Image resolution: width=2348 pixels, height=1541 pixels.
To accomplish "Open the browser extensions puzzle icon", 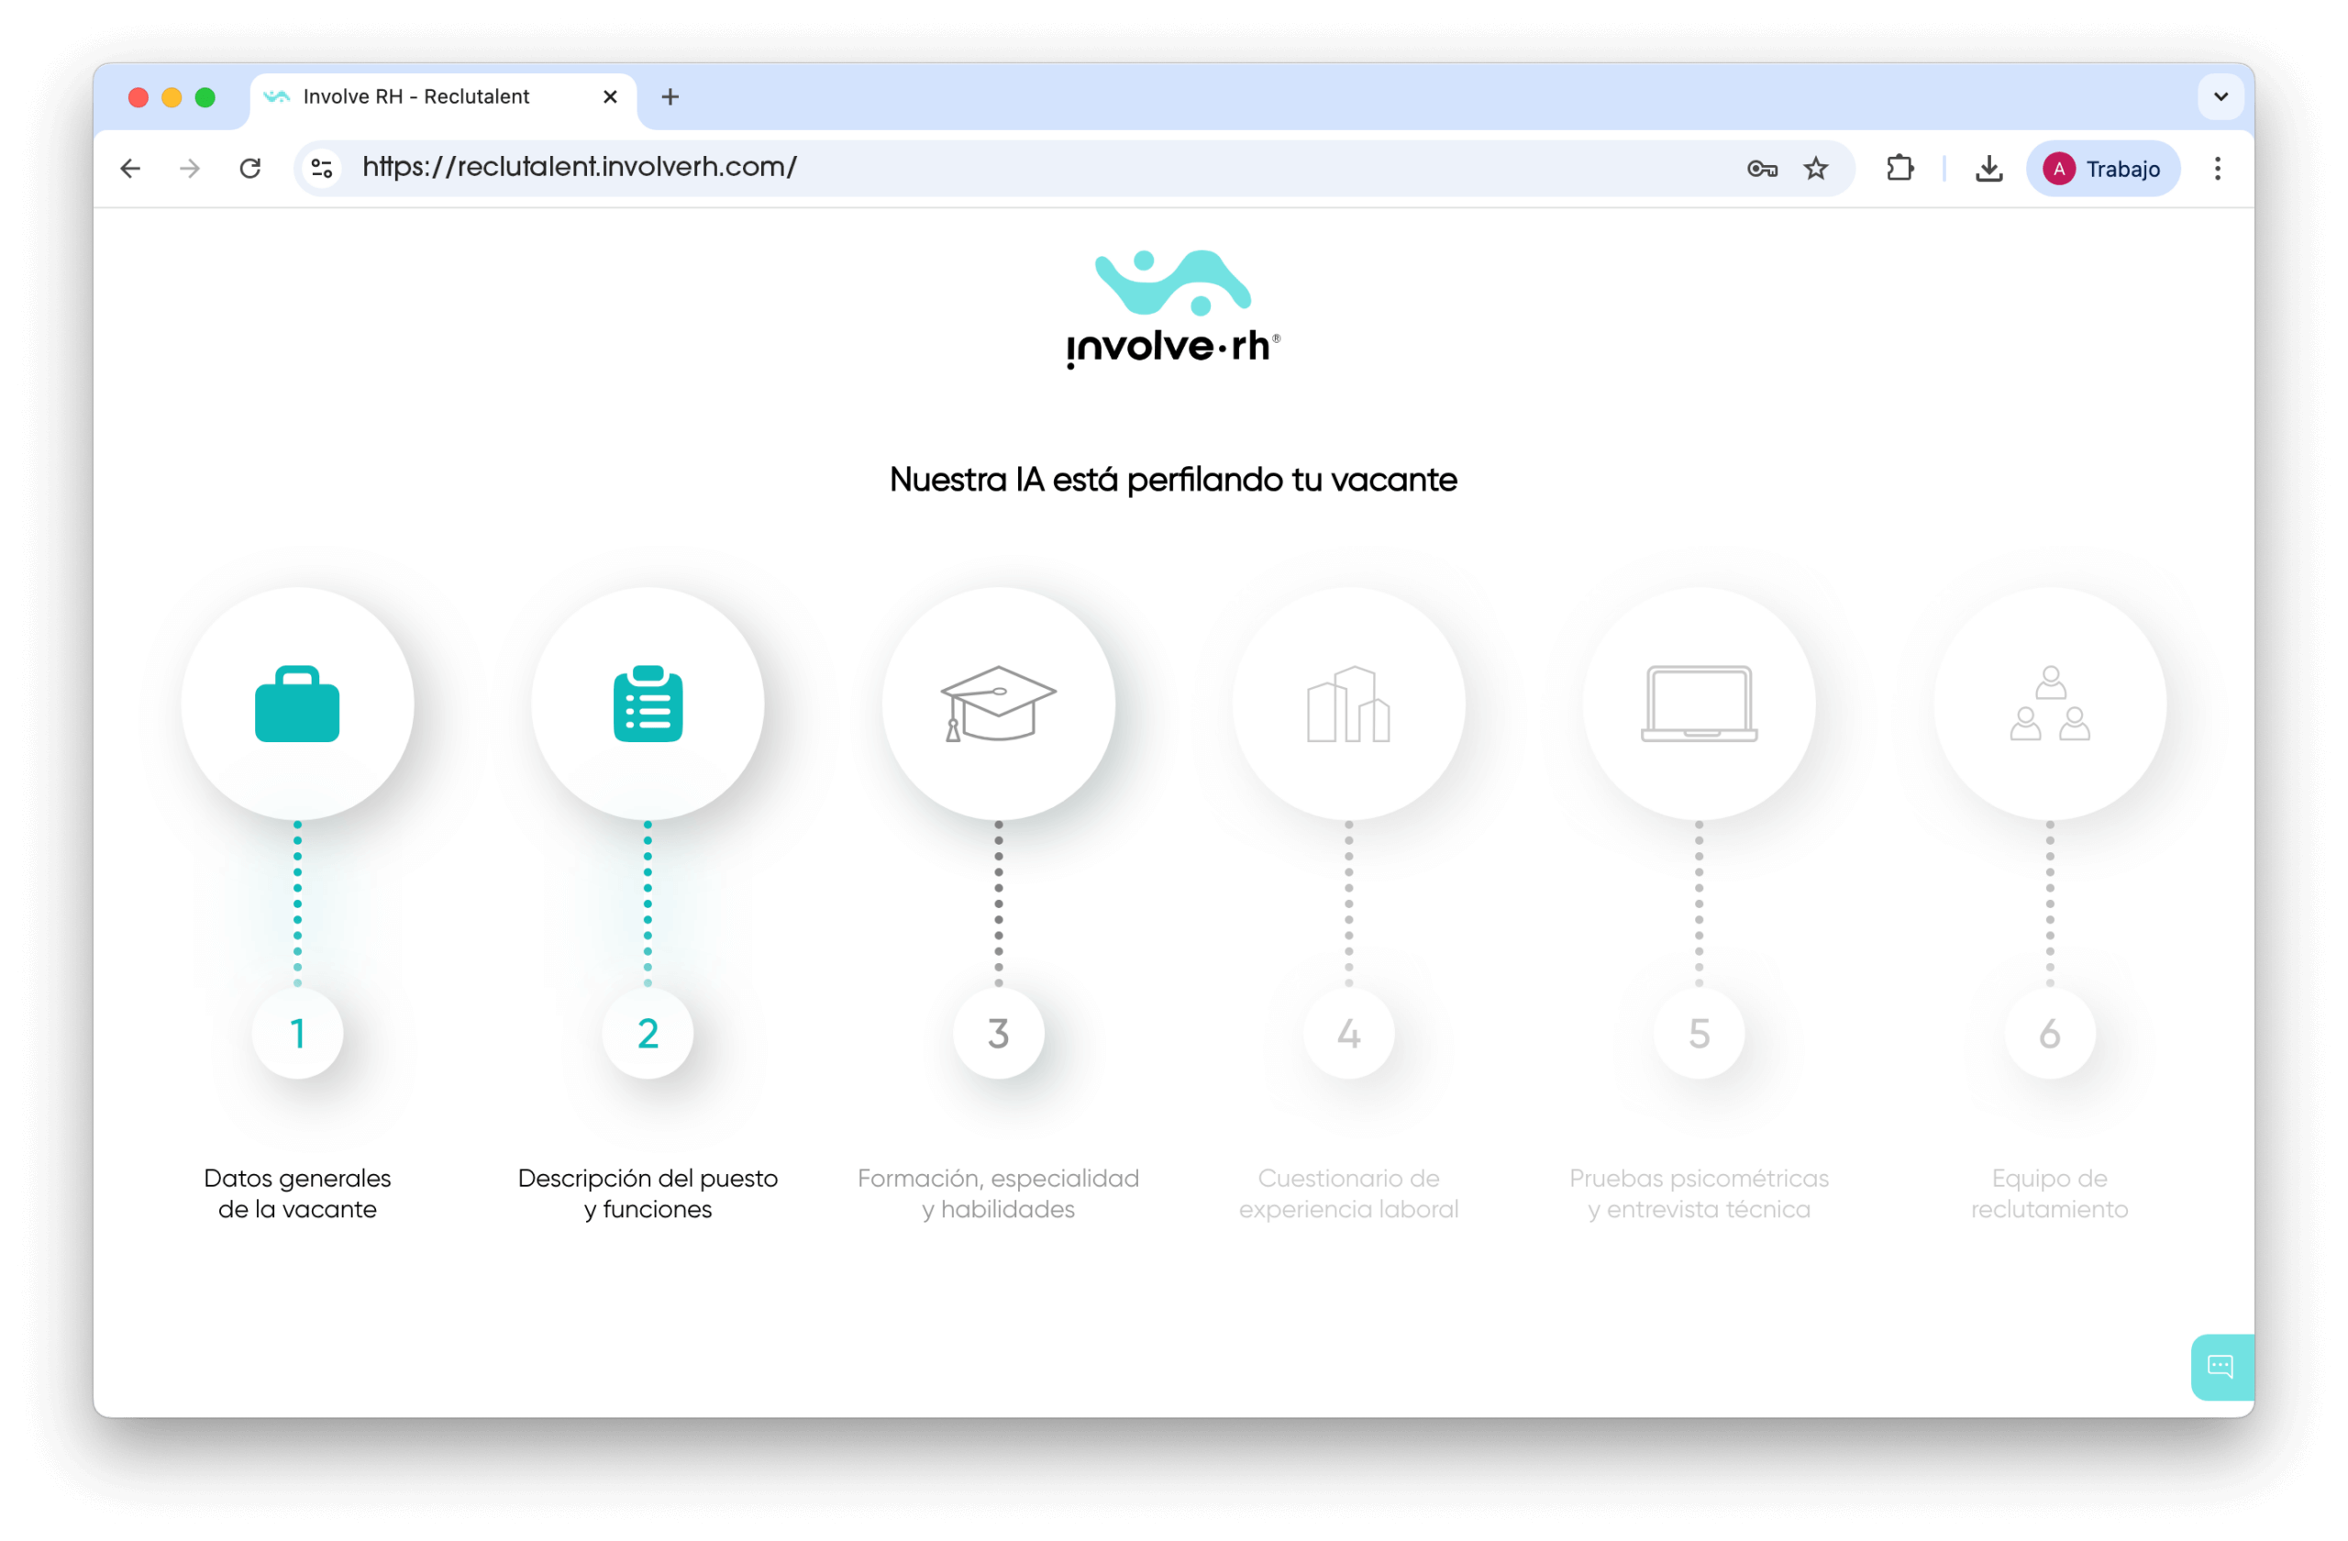I will 1899,169.
